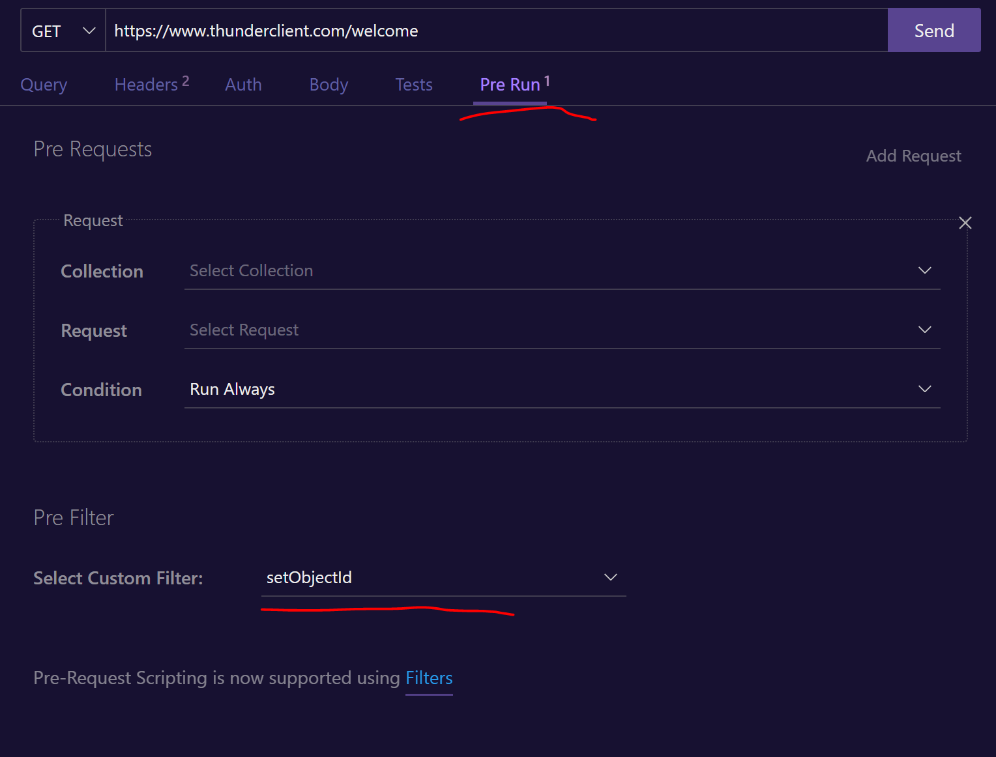This screenshot has width=996, height=757.
Task: Open the GET method selector
Action: (x=62, y=30)
